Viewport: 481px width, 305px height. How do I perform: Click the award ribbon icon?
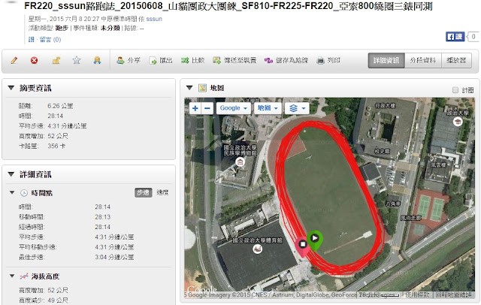coord(97,60)
